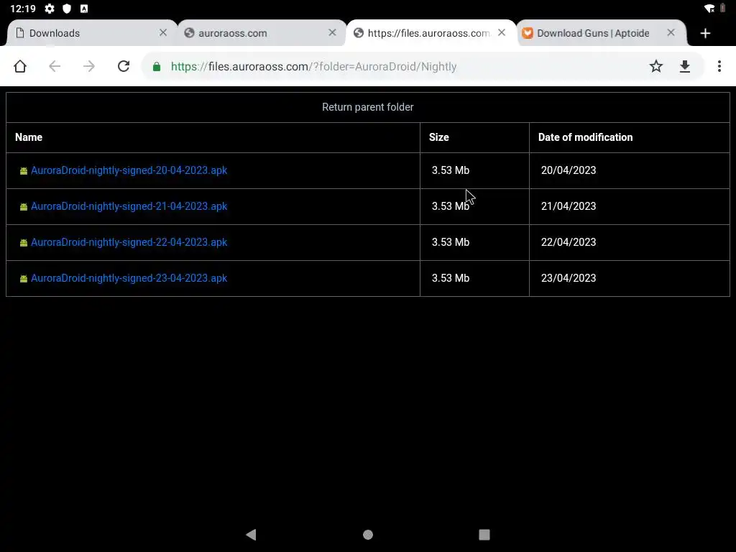Image resolution: width=736 pixels, height=552 pixels.
Task: Click the green padlock security icon
Action: point(157,67)
